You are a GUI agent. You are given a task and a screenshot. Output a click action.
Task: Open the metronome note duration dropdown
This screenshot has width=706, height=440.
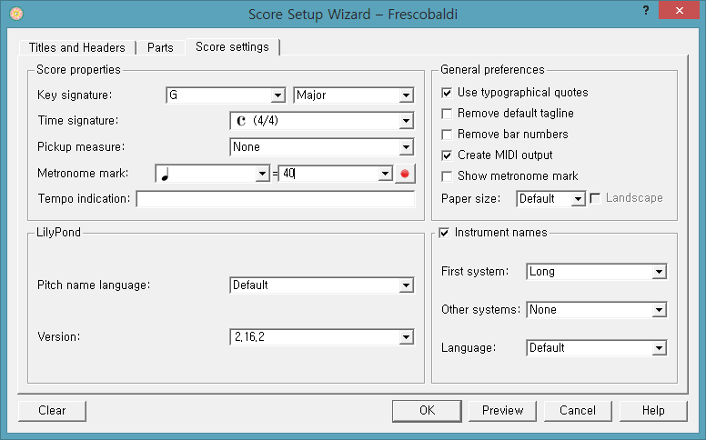(x=213, y=174)
